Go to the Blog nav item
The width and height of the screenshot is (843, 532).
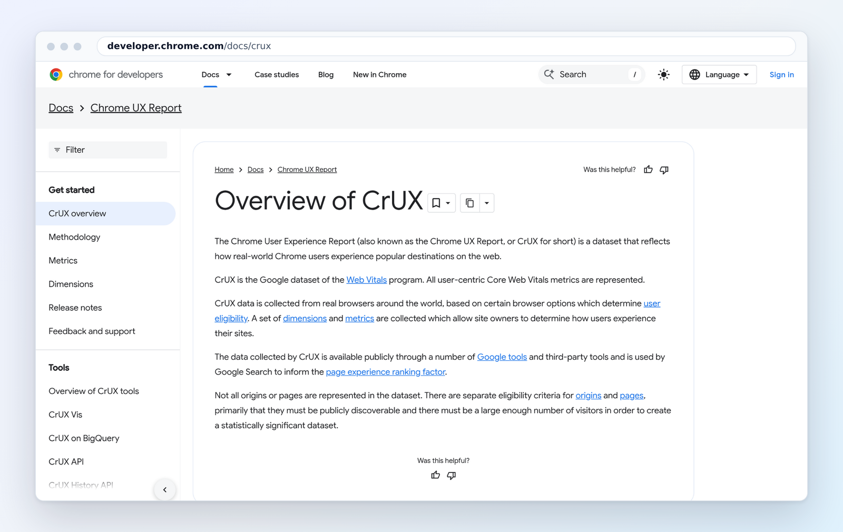pos(326,75)
